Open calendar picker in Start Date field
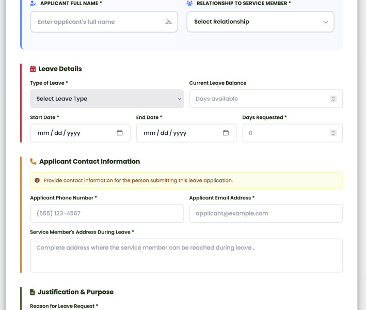The image size is (366, 310). tap(120, 133)
